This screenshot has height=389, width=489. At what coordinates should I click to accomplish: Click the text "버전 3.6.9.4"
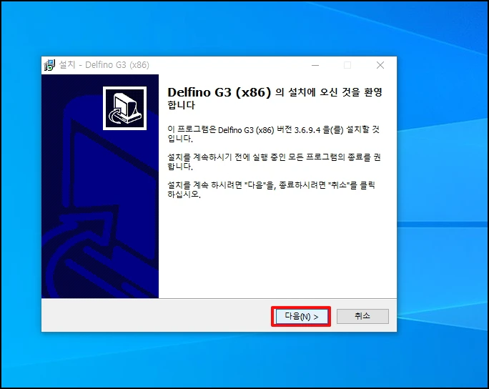(298, 129)
